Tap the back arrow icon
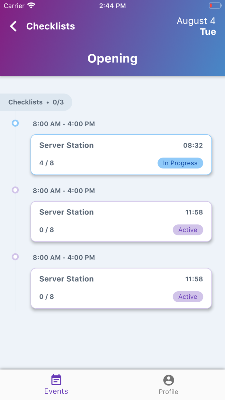 [x=13, y=26]
